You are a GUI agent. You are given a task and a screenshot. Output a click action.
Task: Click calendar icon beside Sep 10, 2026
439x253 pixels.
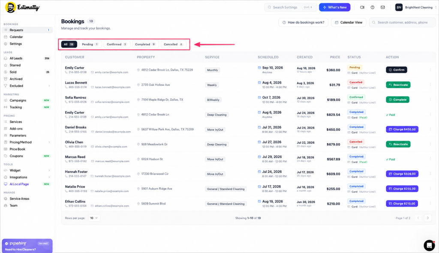point(259,67)
